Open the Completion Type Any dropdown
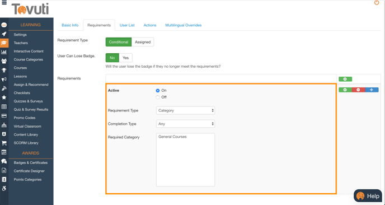Image resolution: width=385 pixels, height=205 pixels. [185, 124]
